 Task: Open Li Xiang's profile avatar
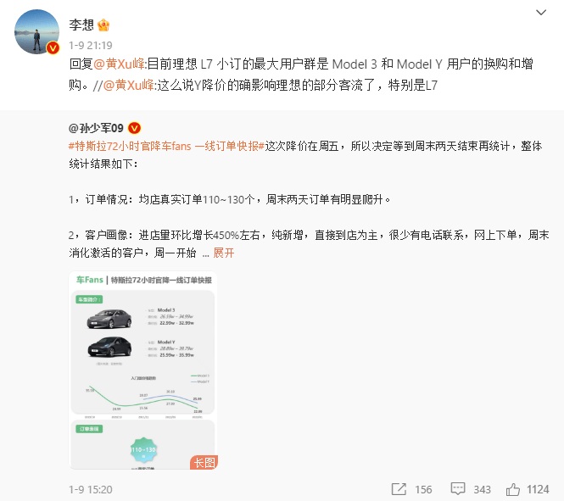[x=36, y=32]
